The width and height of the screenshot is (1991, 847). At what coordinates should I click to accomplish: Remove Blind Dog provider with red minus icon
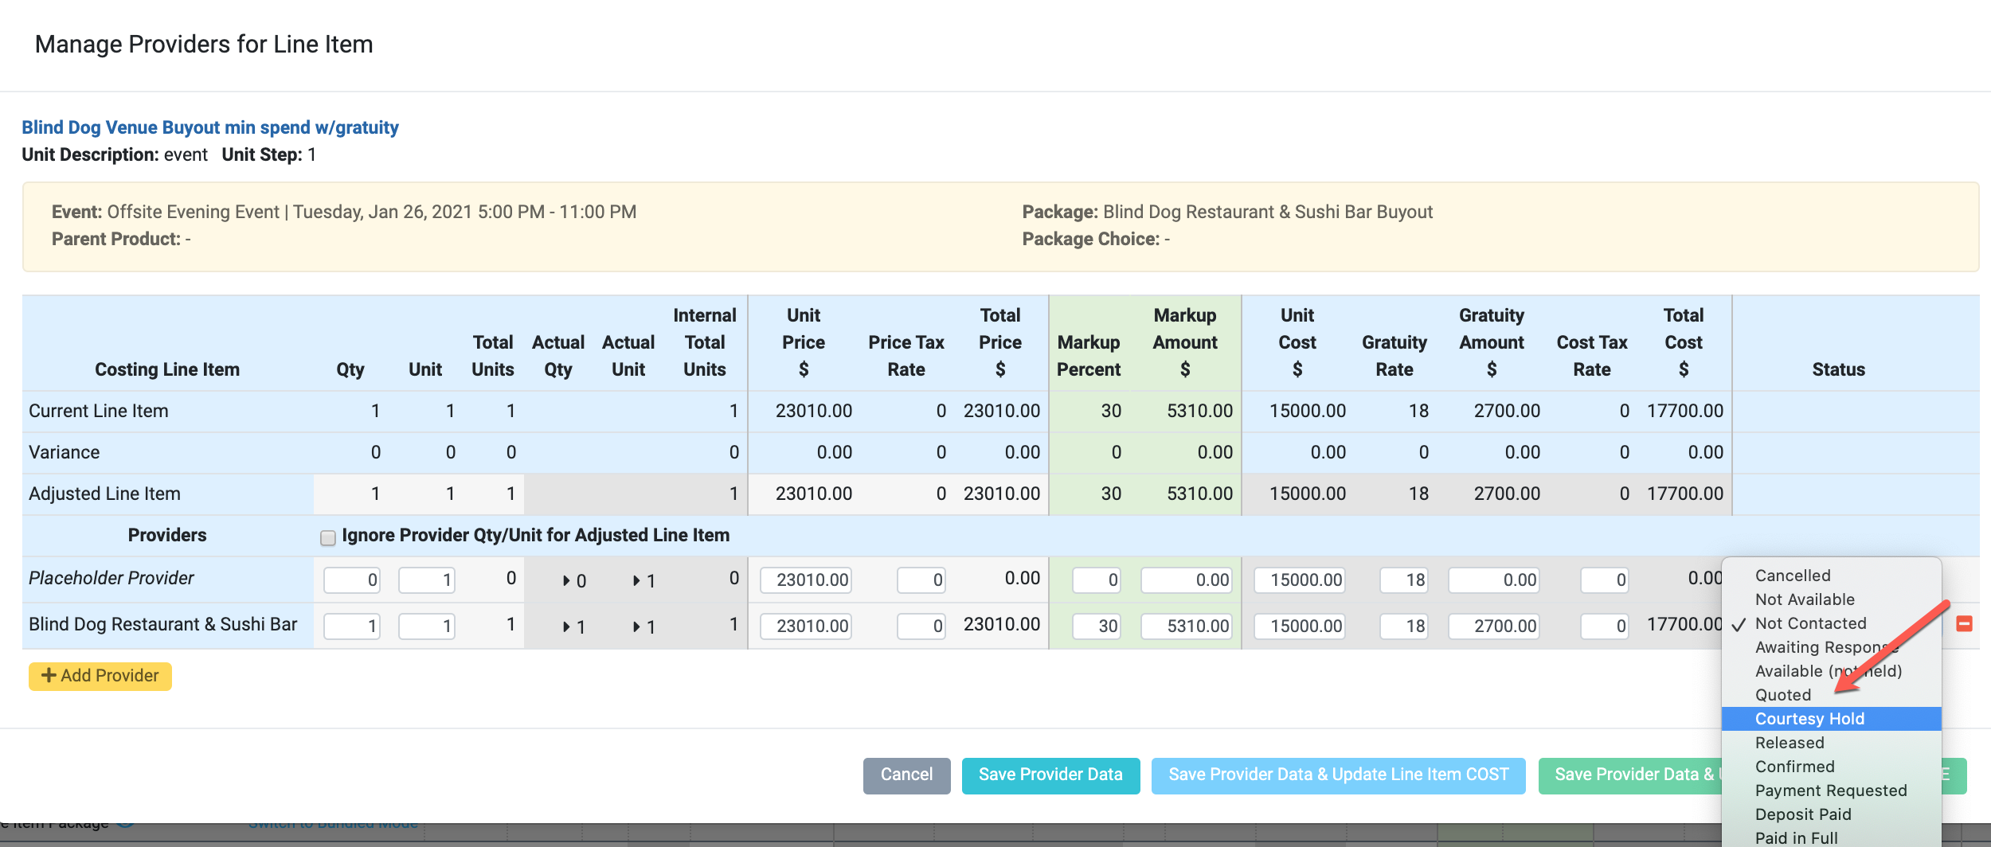pyautogui.click(x=1964, y=624)
